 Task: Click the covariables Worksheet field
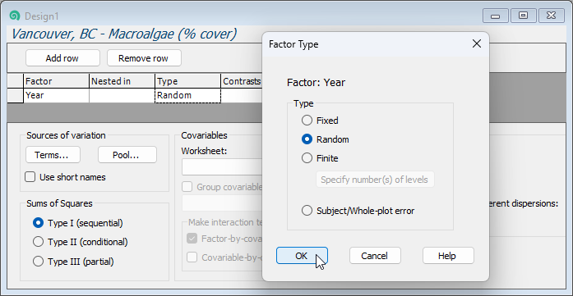click(222, 167)
